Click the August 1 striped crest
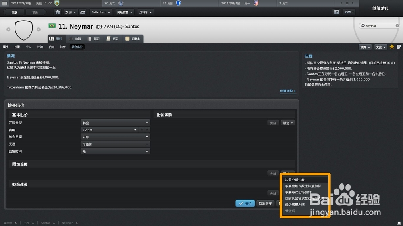Image resolution: width=403 pixels, height=226 pixels. 256,3
